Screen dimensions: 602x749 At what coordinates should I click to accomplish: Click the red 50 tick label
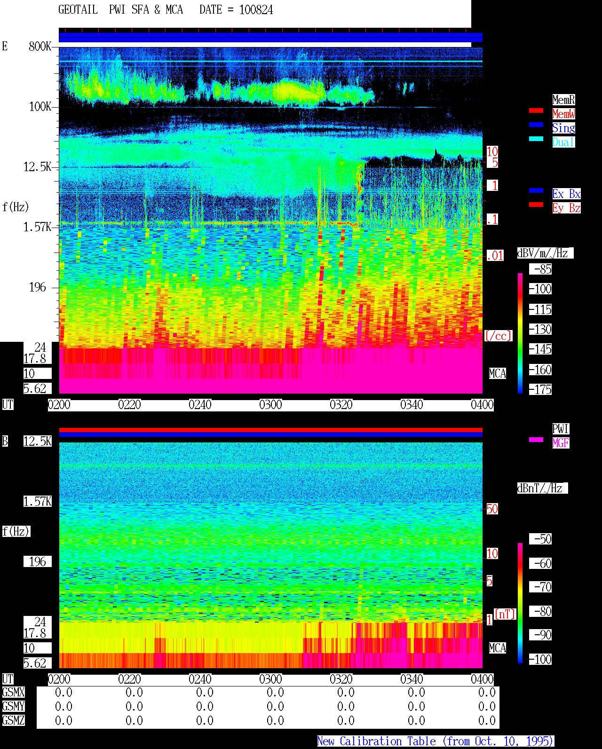492,509
